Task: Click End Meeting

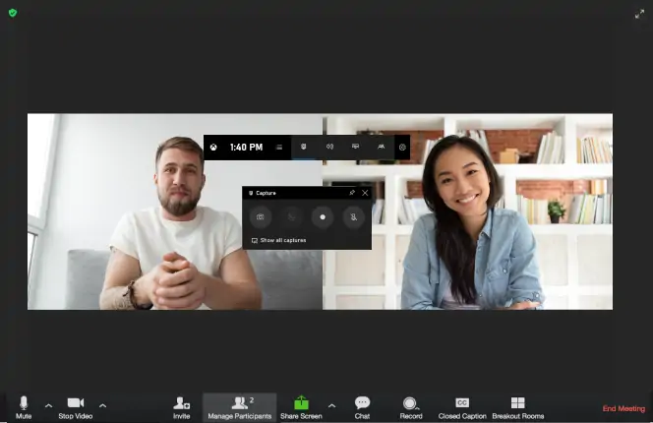Action: point(623,408)
